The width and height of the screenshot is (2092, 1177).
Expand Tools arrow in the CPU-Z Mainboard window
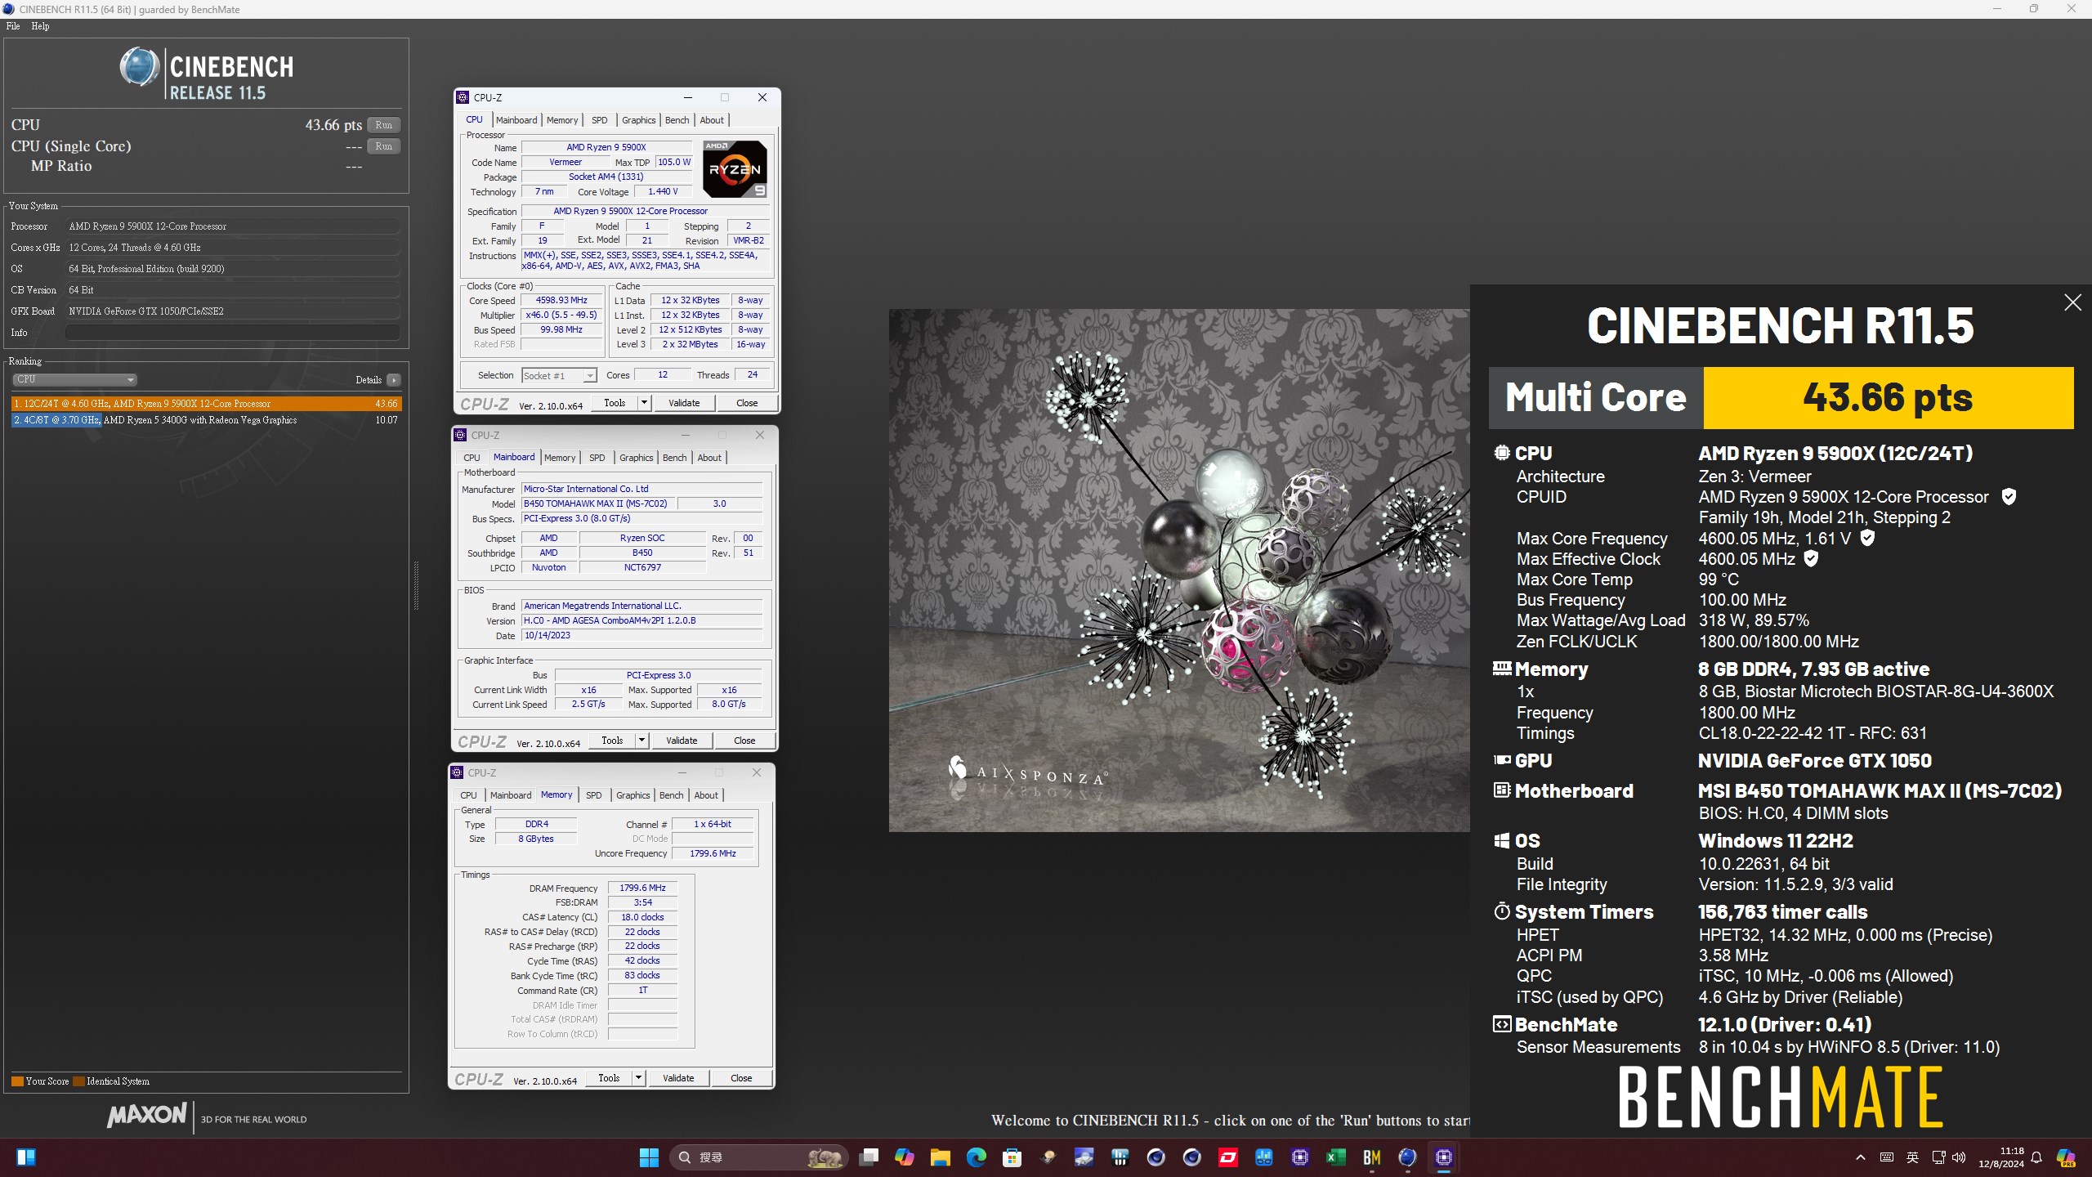click(x=641, y=741)
